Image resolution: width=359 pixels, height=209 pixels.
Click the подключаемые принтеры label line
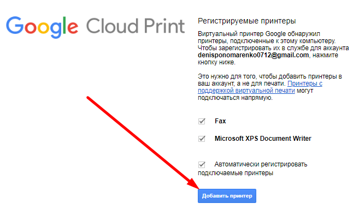tap(236, 173)
